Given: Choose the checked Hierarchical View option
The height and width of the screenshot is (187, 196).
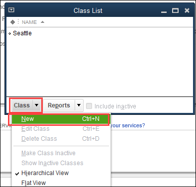Looking at the screenshot, I should coord(61,173).
